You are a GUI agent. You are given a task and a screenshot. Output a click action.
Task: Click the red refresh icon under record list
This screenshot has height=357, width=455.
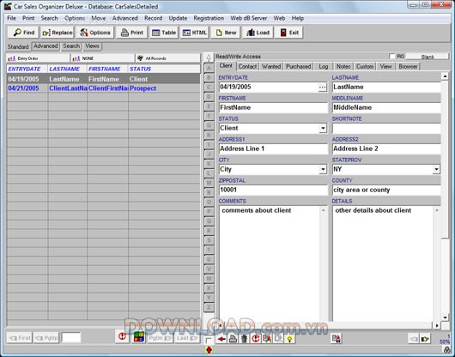point(122,337)
